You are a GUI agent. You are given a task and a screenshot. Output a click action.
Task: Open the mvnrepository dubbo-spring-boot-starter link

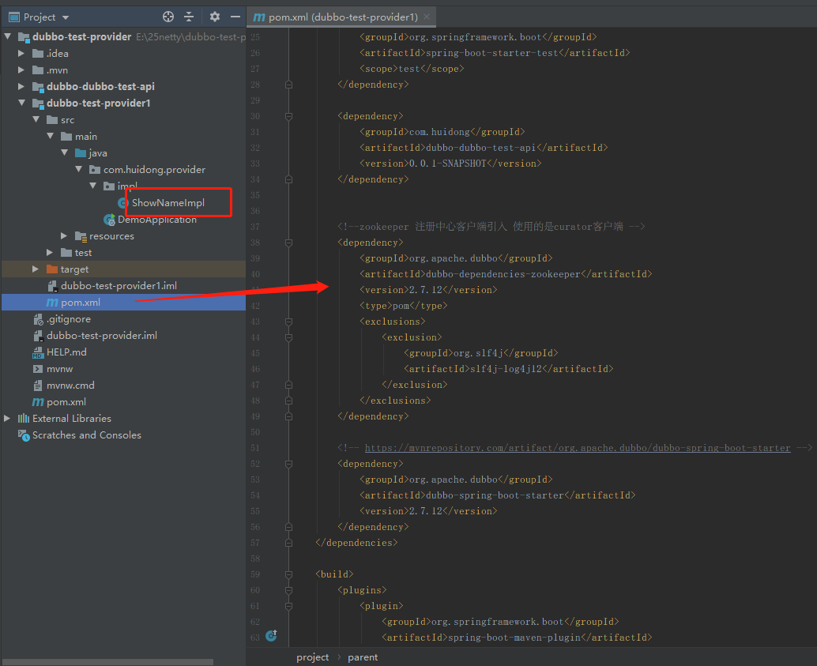pos(578,448)
